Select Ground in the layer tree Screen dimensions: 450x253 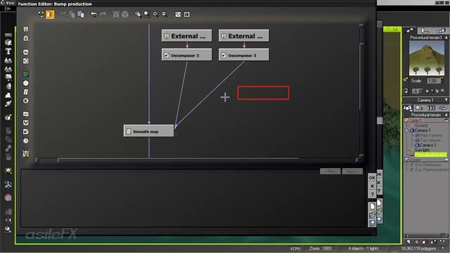pos(421,125)
